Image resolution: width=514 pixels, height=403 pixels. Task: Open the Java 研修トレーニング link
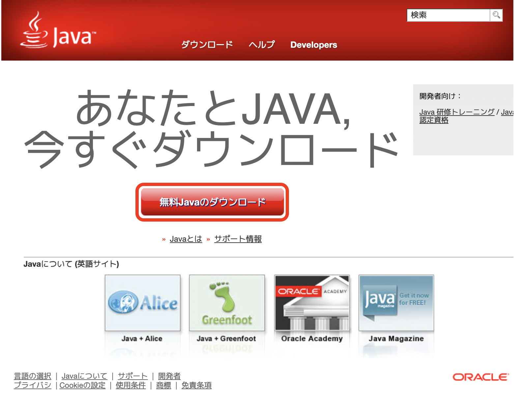coord(457,112)
